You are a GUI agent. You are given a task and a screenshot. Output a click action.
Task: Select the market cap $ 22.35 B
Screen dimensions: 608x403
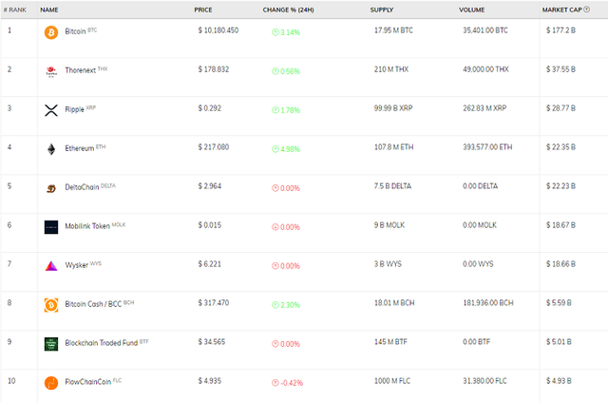tap(560, 147)
